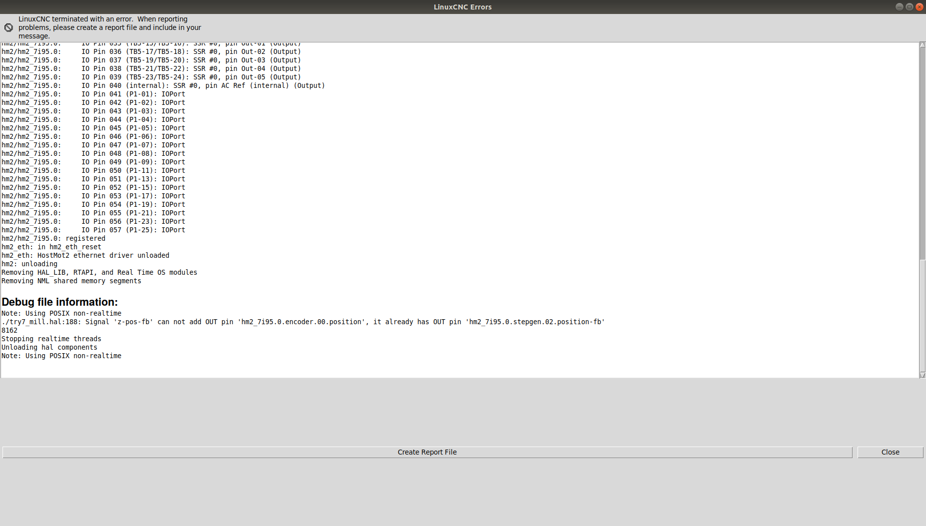Click the 'Debug file information:' heading
Viewport: 926px width, 526px height.
(59, 302)
